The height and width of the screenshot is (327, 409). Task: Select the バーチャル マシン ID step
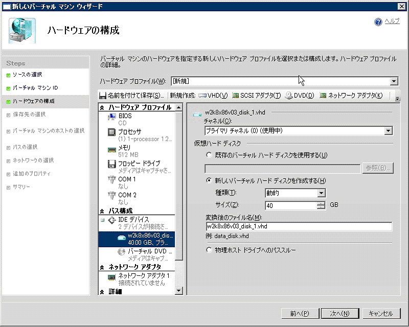click(36, 86)
